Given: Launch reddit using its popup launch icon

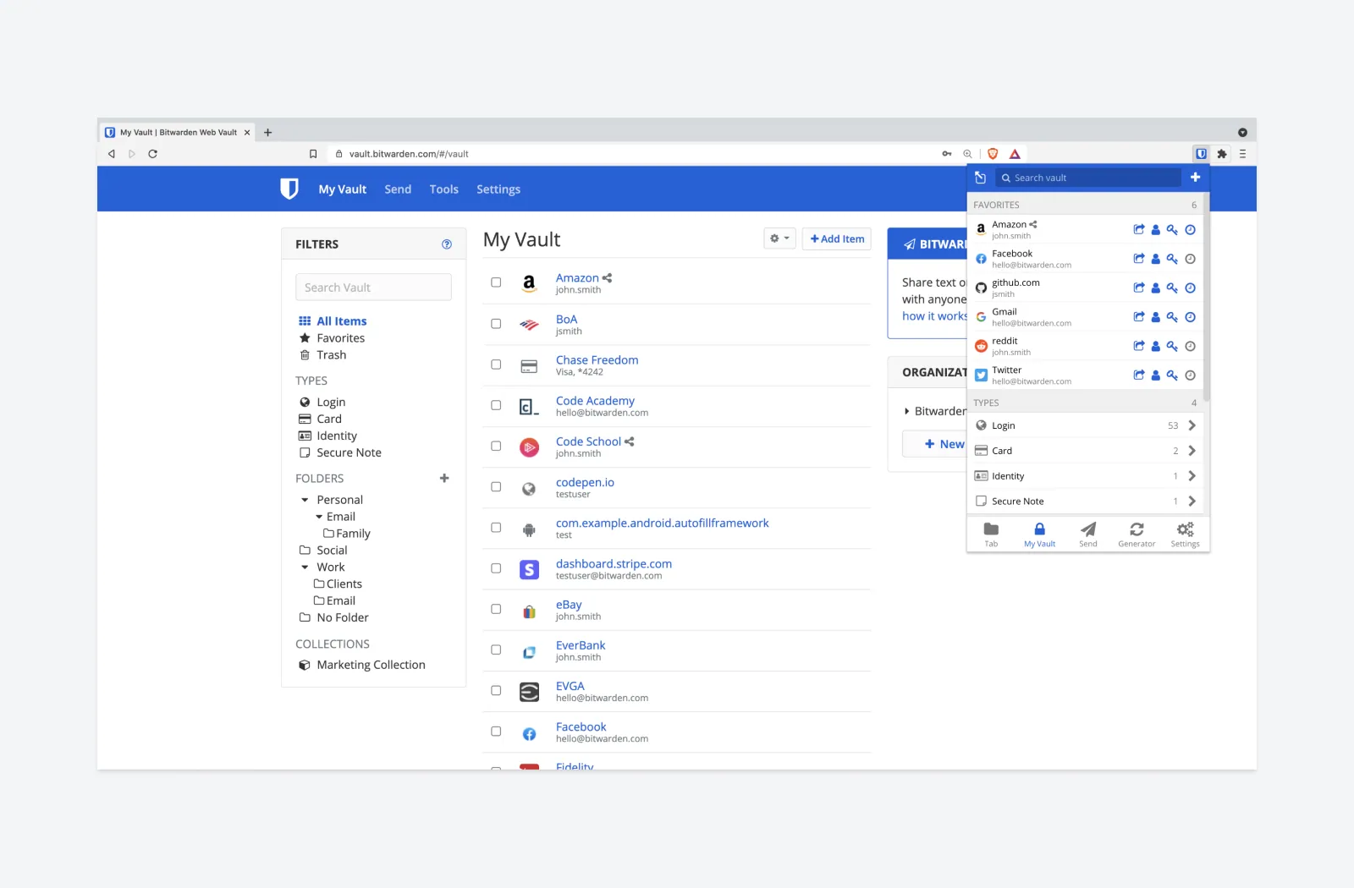Looking at the screenshot, I should [1139, 346].
